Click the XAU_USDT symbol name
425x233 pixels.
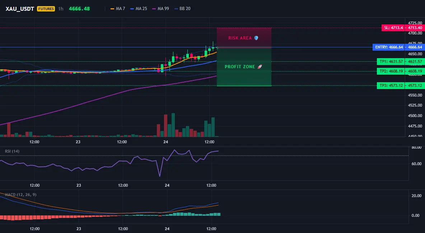[20, 9]
